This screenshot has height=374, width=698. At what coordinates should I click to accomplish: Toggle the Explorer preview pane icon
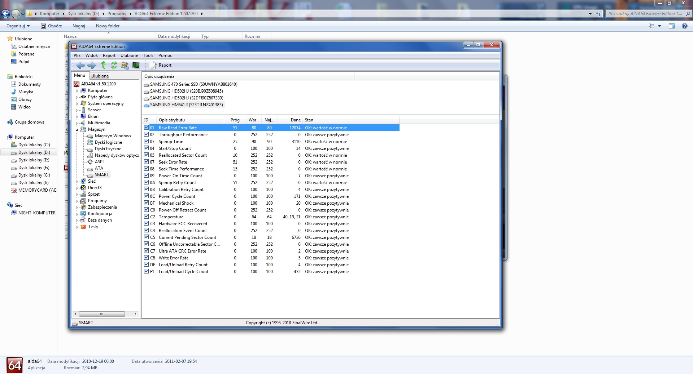672,26
